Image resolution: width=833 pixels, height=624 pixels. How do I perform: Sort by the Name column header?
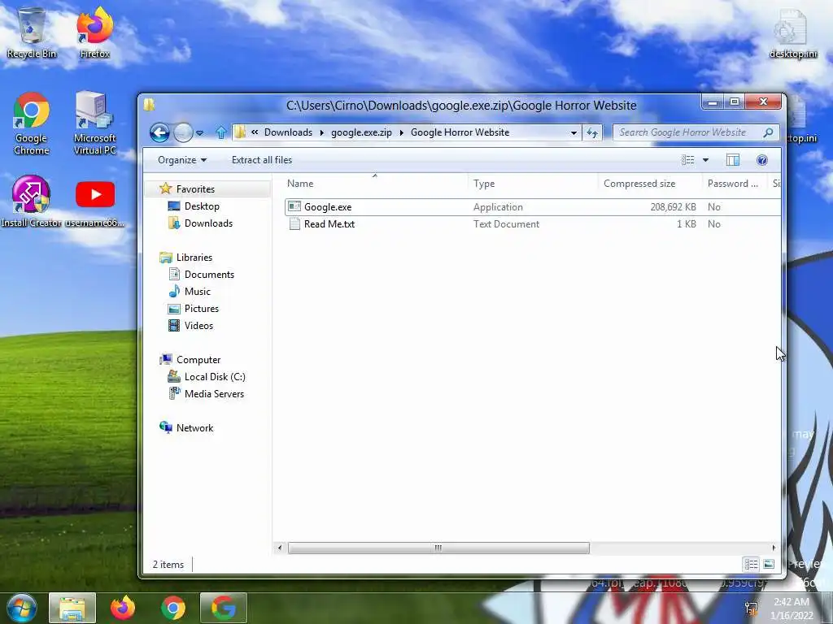point(375,184)
